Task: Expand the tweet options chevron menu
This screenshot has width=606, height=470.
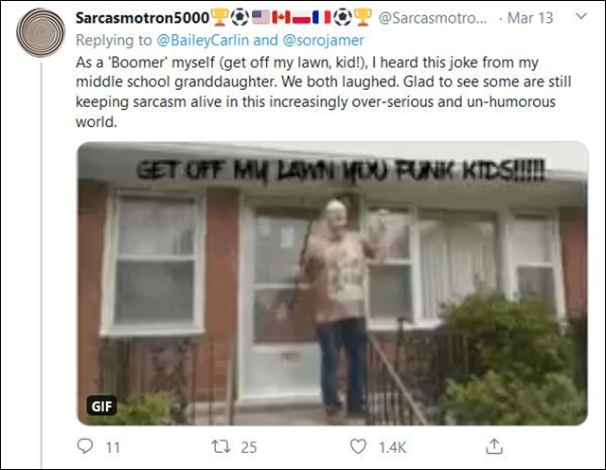Action: (x=581, y=16)
